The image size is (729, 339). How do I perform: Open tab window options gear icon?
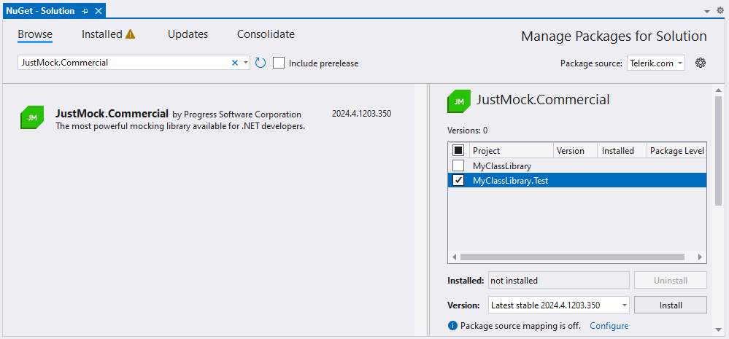[x=720, y=11]
